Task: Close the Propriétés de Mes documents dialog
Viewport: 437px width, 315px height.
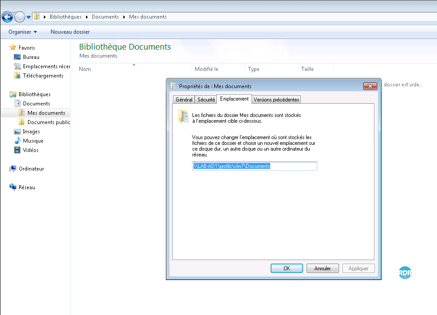Action: (370, 86)
